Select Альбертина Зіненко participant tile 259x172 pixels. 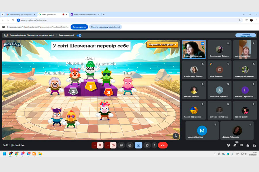point(194,70)
